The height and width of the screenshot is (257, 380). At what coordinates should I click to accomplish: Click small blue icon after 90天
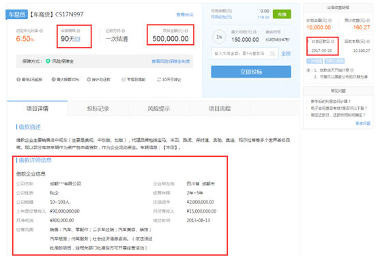coord(77,39)
